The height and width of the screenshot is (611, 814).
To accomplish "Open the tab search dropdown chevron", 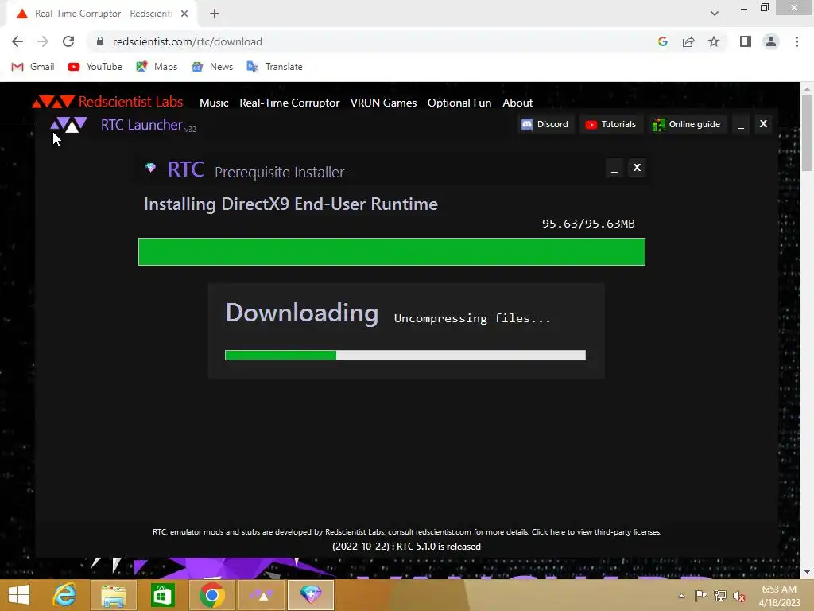I will pos(715,14).
